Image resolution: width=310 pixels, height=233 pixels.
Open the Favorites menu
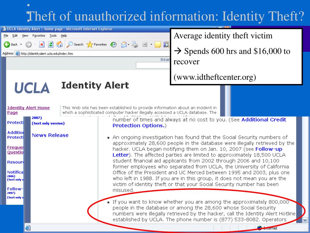[x=39, y=36]
